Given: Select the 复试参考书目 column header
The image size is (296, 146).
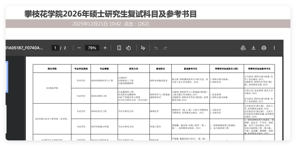Looking at the screenshot, I should click(x=190, y=69).
